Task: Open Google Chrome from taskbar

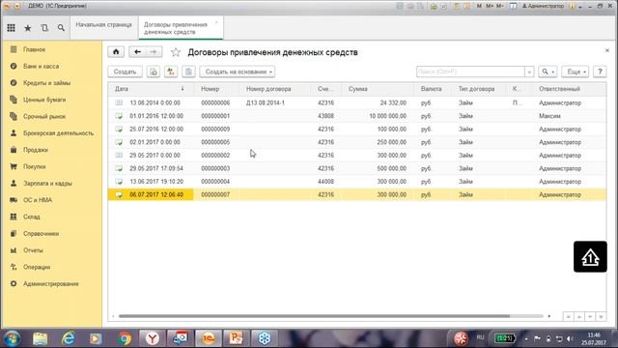Action: (x=125, y=338)
